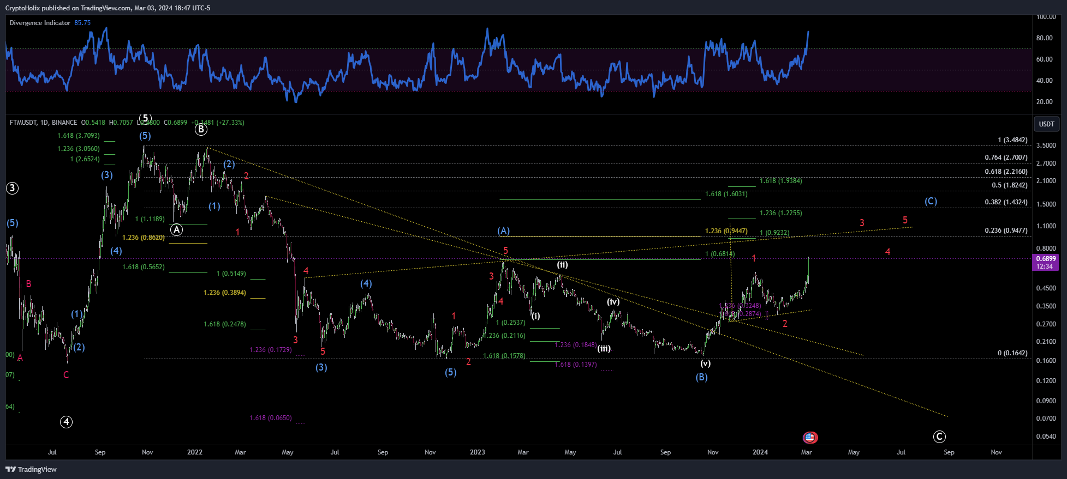
Task: Click the 2022 label on time axis
Action: 194,452
